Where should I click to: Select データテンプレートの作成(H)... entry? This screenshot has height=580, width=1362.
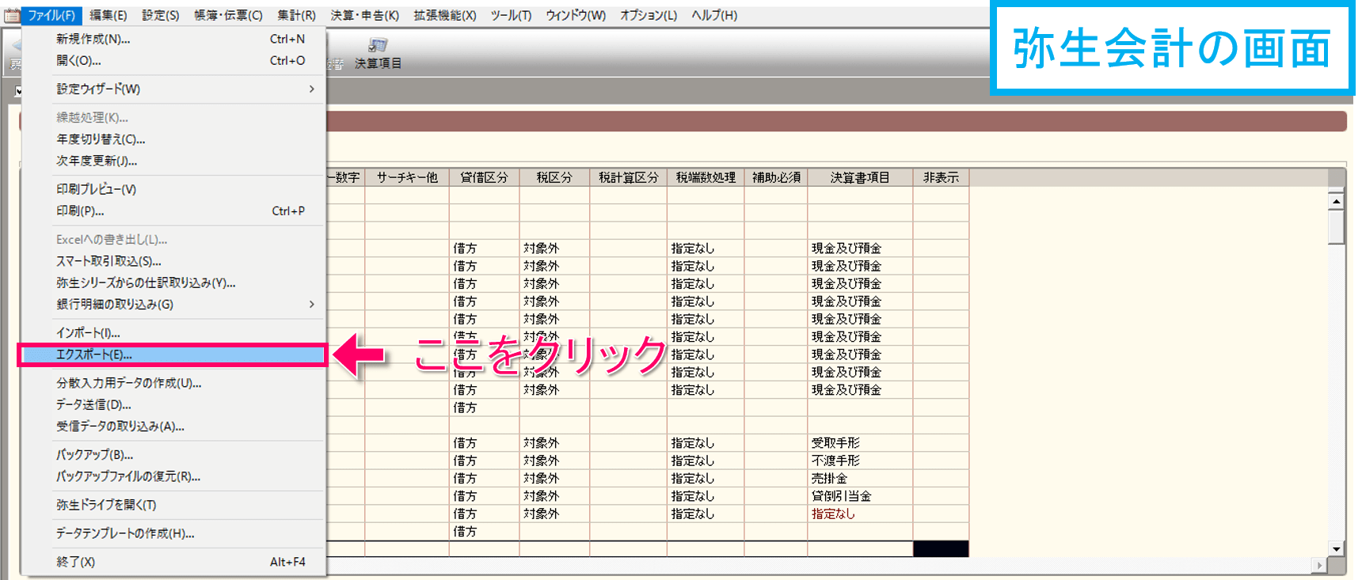173,533
